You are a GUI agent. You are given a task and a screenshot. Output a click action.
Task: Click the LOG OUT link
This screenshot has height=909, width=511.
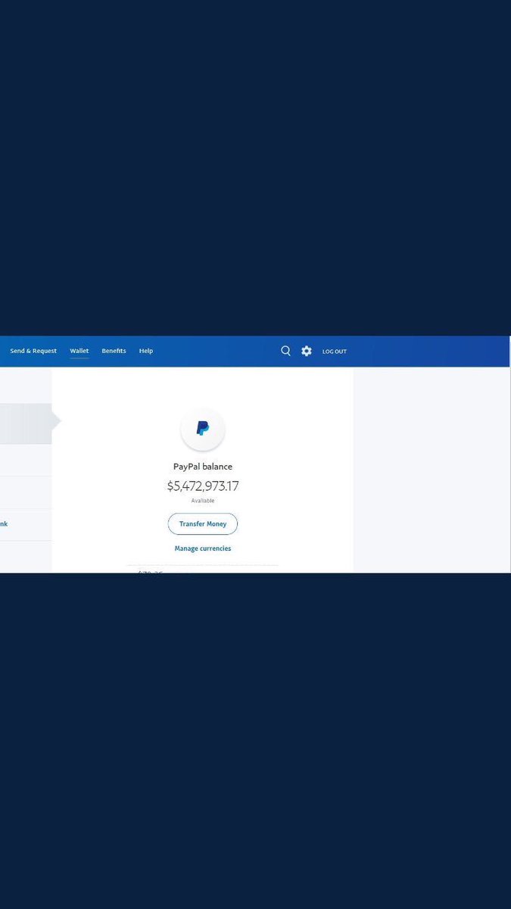coord(335,351)
